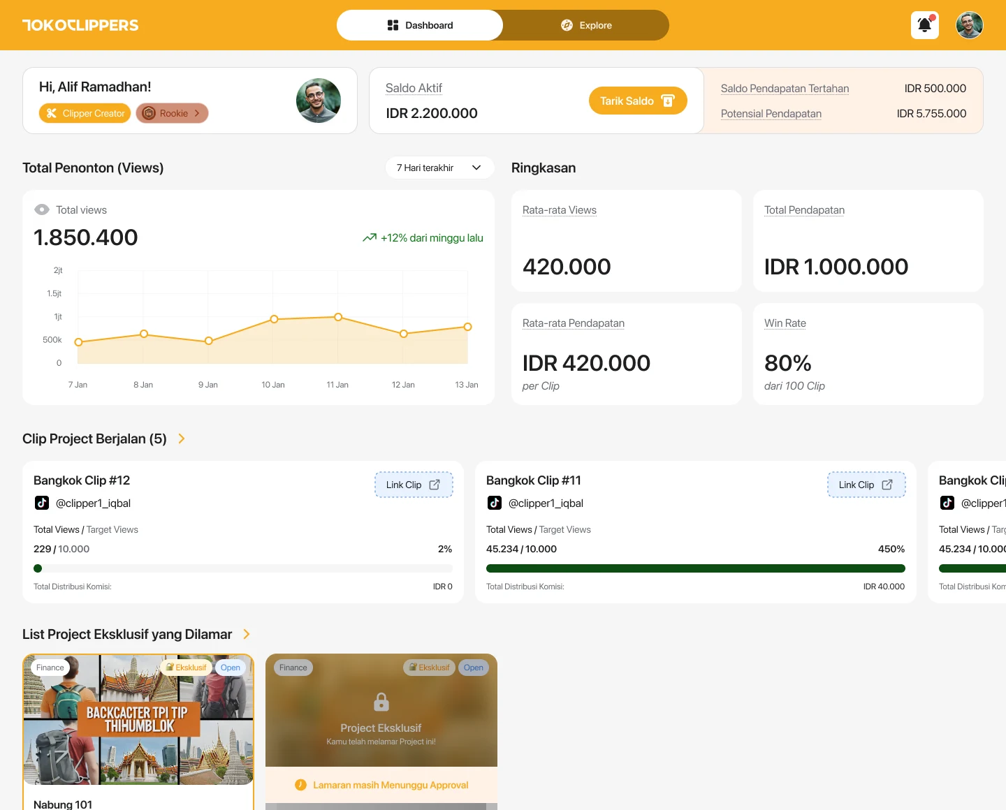This screenshot has height=810, width=1006.
Task: Click the Total Pendapatan label
Action: click(x=804, y=210)
